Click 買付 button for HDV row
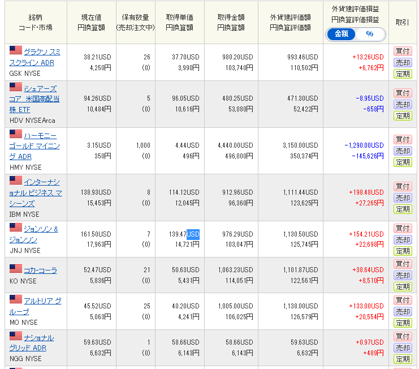The image size is (419, 369). coord(403,93)
